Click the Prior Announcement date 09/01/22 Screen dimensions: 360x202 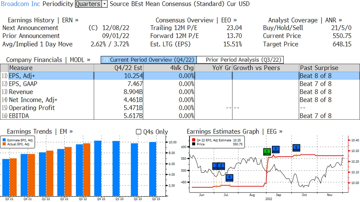116,36
